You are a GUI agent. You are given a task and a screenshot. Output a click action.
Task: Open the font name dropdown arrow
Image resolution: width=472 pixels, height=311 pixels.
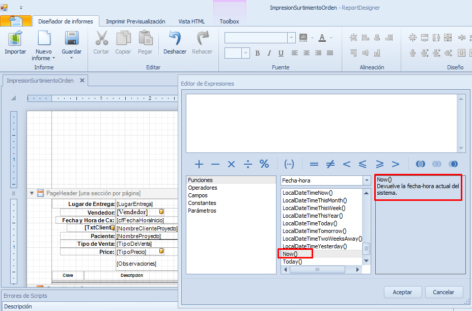tap(291, 38)
